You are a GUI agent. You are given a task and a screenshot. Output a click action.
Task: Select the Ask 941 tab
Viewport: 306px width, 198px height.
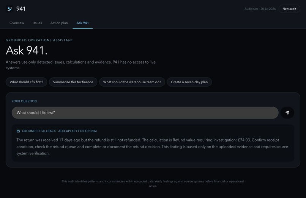pos(82,23)
